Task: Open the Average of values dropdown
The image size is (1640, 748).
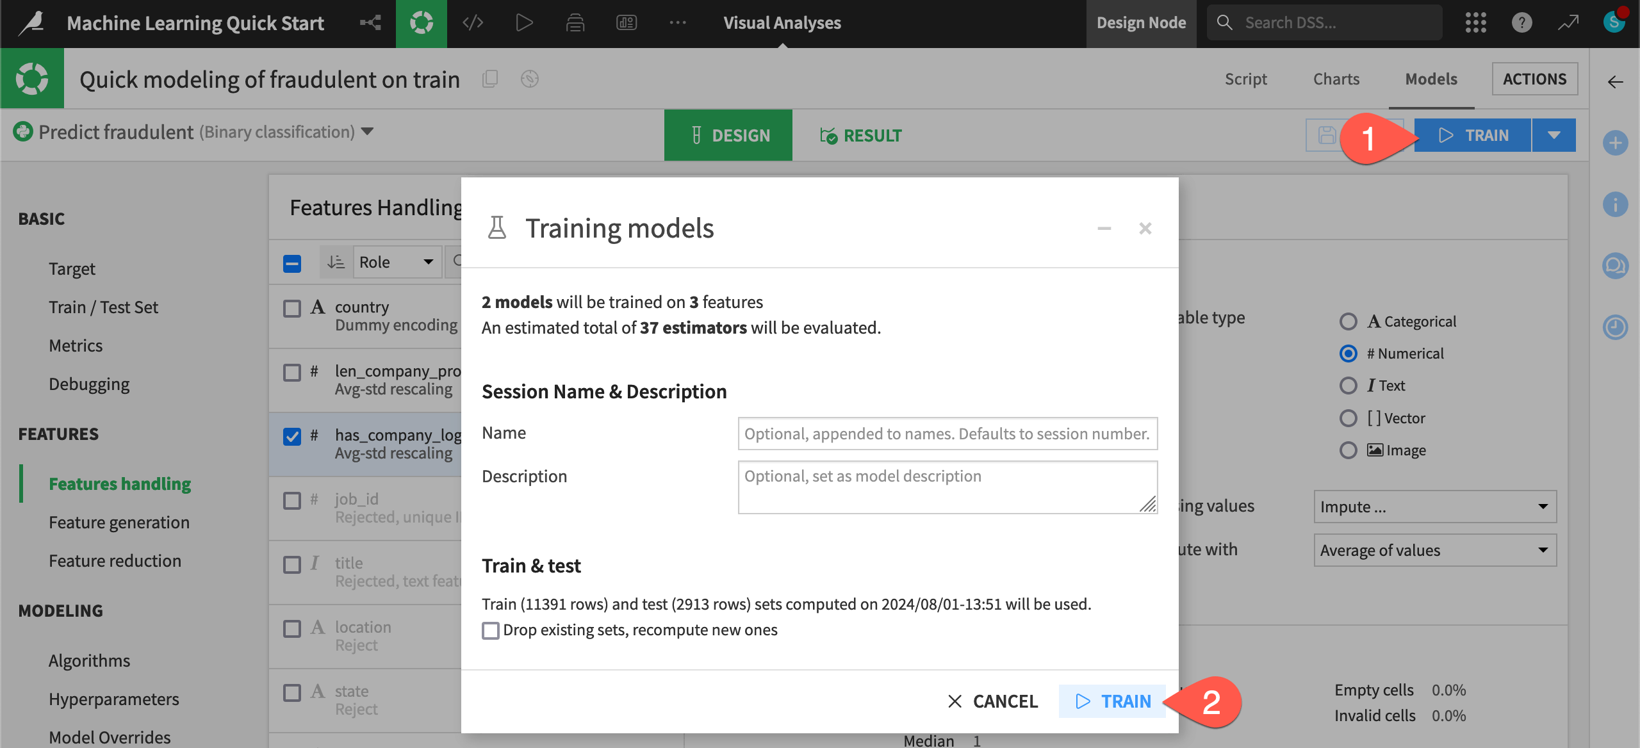Action: 1434,550
